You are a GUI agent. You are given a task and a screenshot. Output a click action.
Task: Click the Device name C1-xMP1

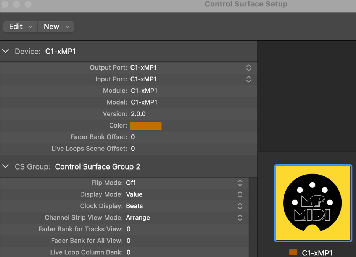tap(60, 52)
